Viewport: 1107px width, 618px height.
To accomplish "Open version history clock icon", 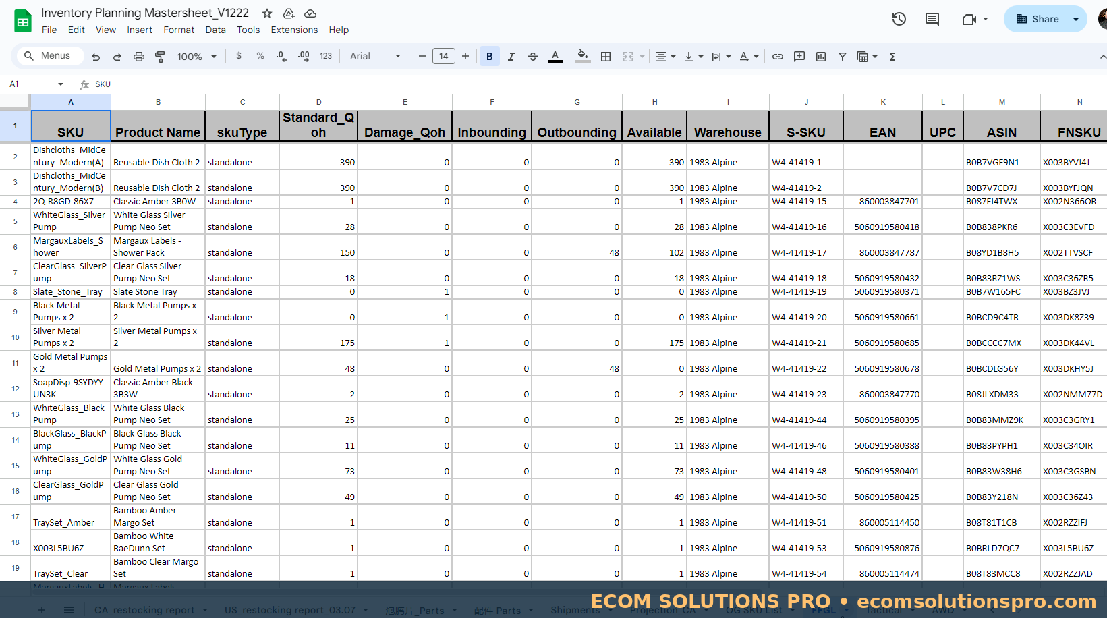I will 899,19.
